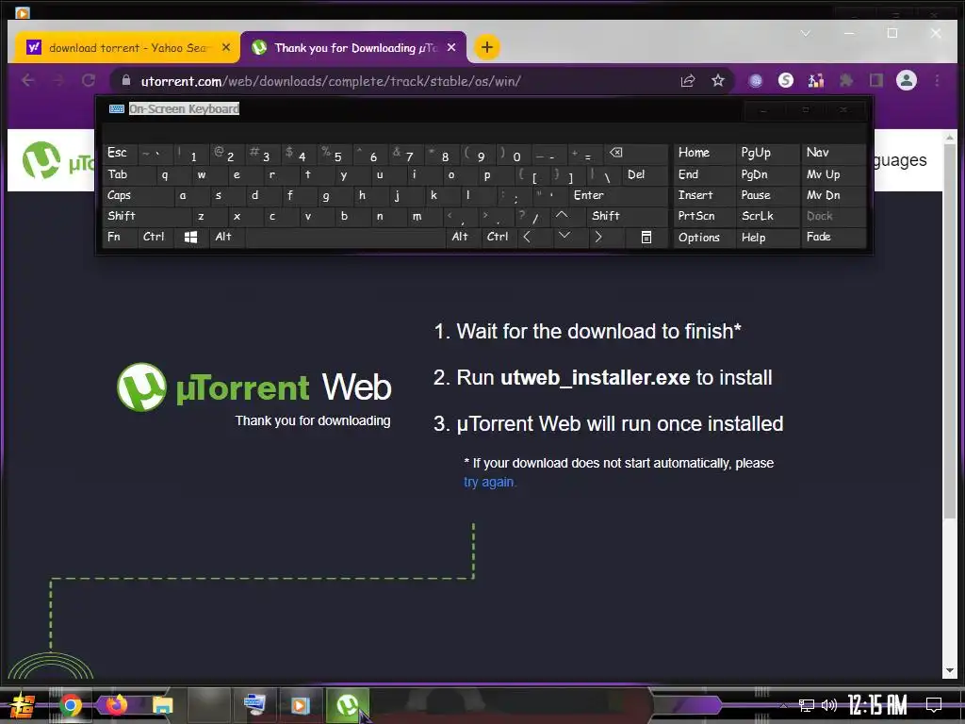The image size is (965, 724).
Task: Toggle the right Alt key on keyboard
Action: pyautogui.click(x=462, y=237)
